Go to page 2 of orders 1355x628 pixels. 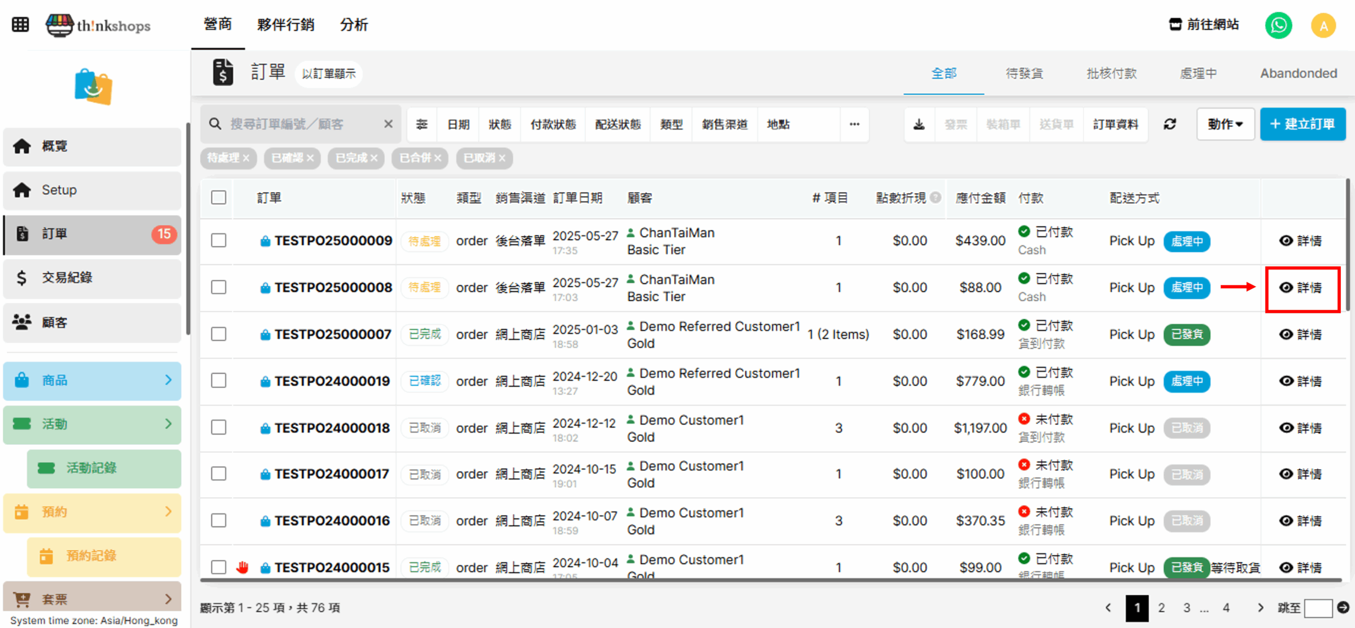point(1161,607)
